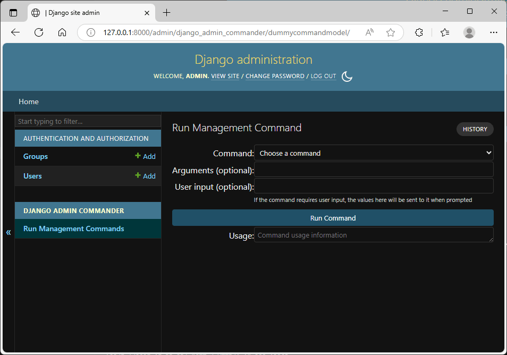Click the Arguments optional input field

374,169
